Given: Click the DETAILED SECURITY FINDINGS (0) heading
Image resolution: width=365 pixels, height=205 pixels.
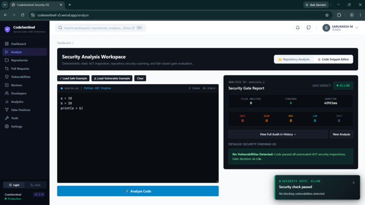Looking at the screenshot, I should pos(252,144).
